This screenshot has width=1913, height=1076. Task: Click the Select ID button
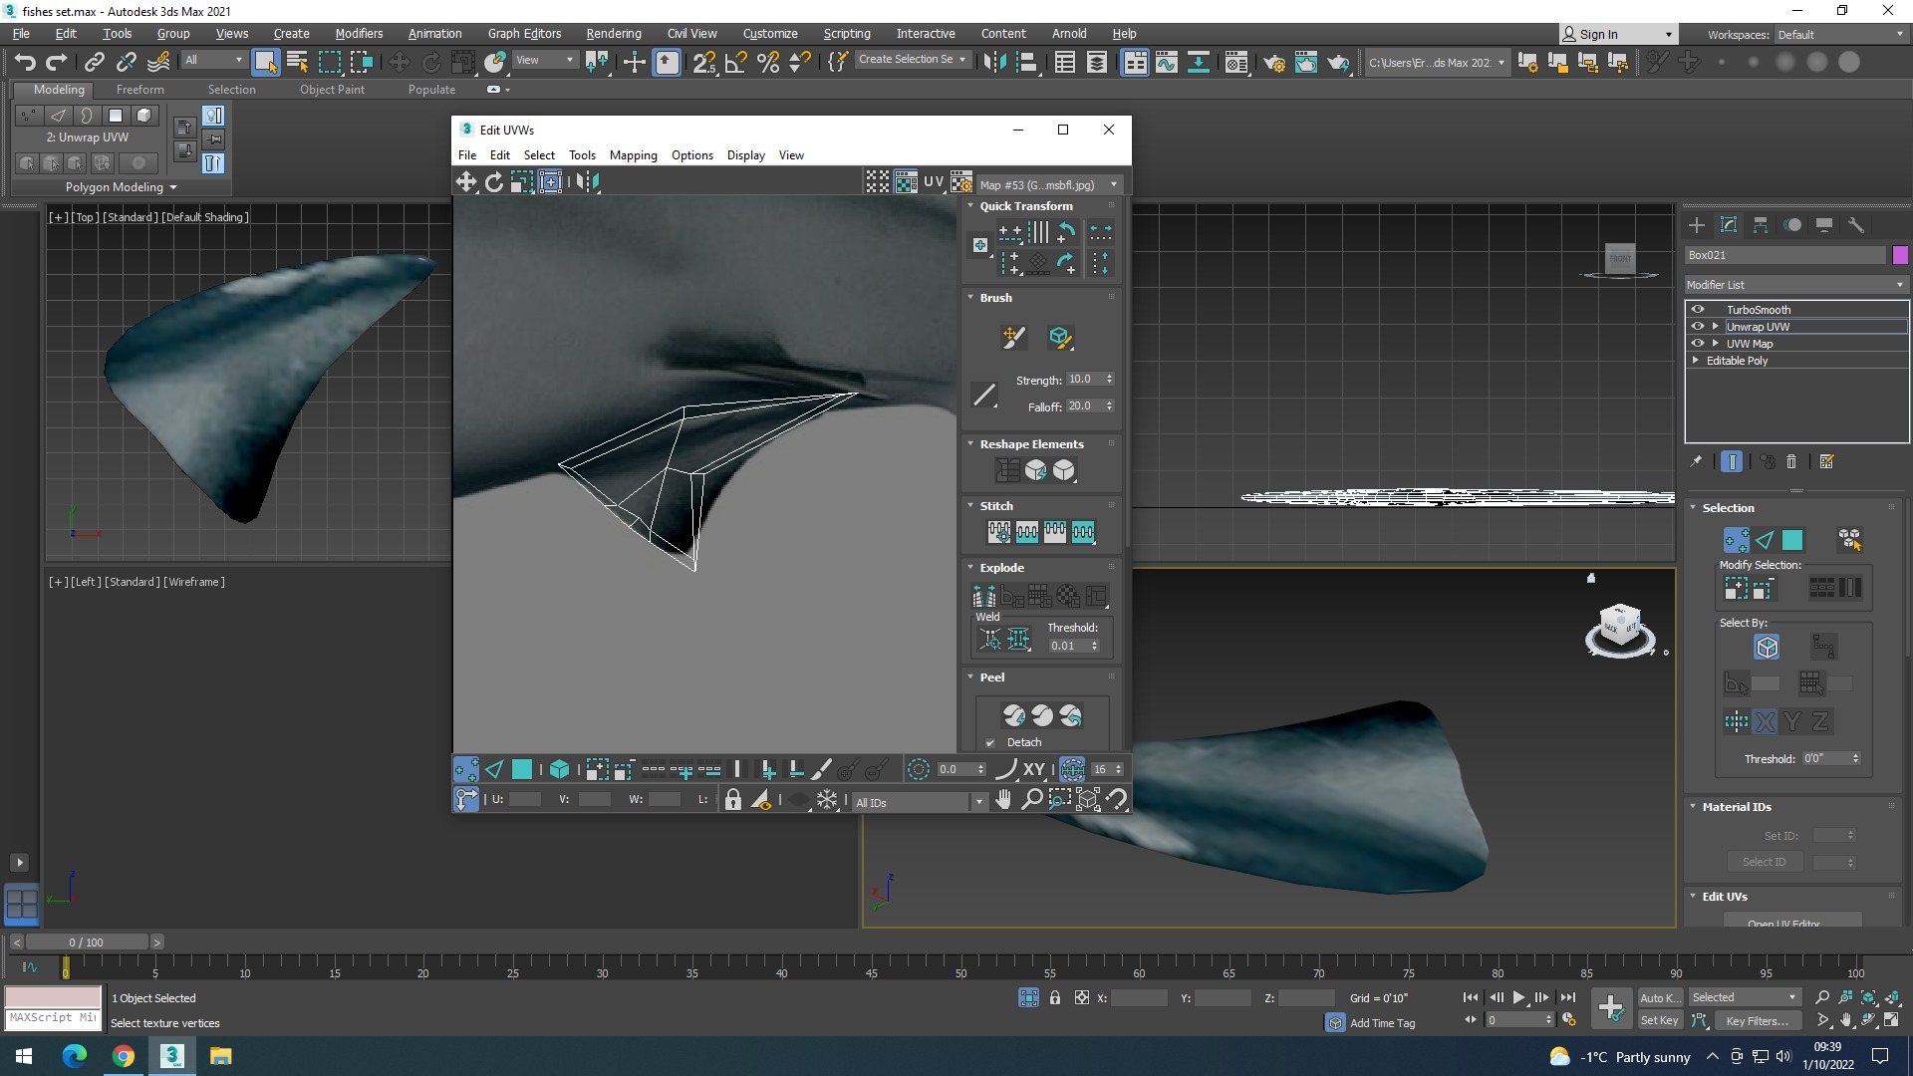[x=1764, y=862]
